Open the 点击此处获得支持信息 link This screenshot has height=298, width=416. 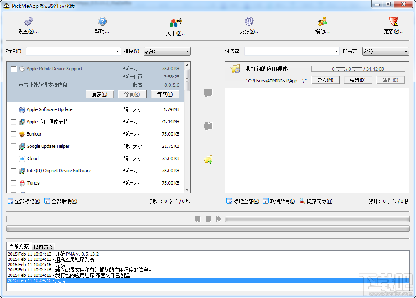(x=43, y=85)
